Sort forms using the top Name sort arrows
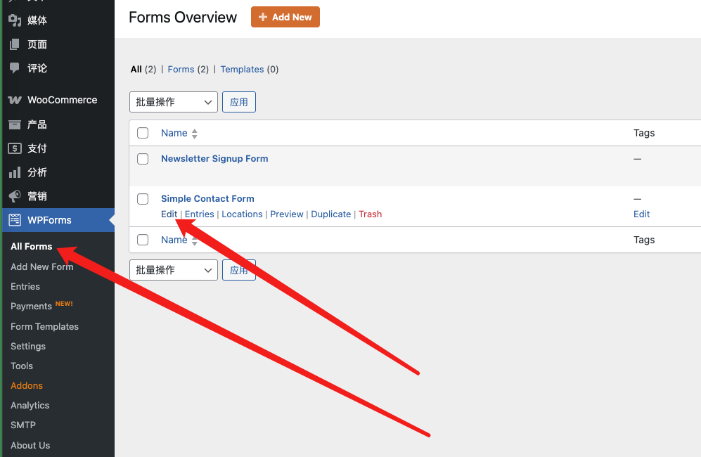This screenshot has height=457, width=701. tap(195, 134)
